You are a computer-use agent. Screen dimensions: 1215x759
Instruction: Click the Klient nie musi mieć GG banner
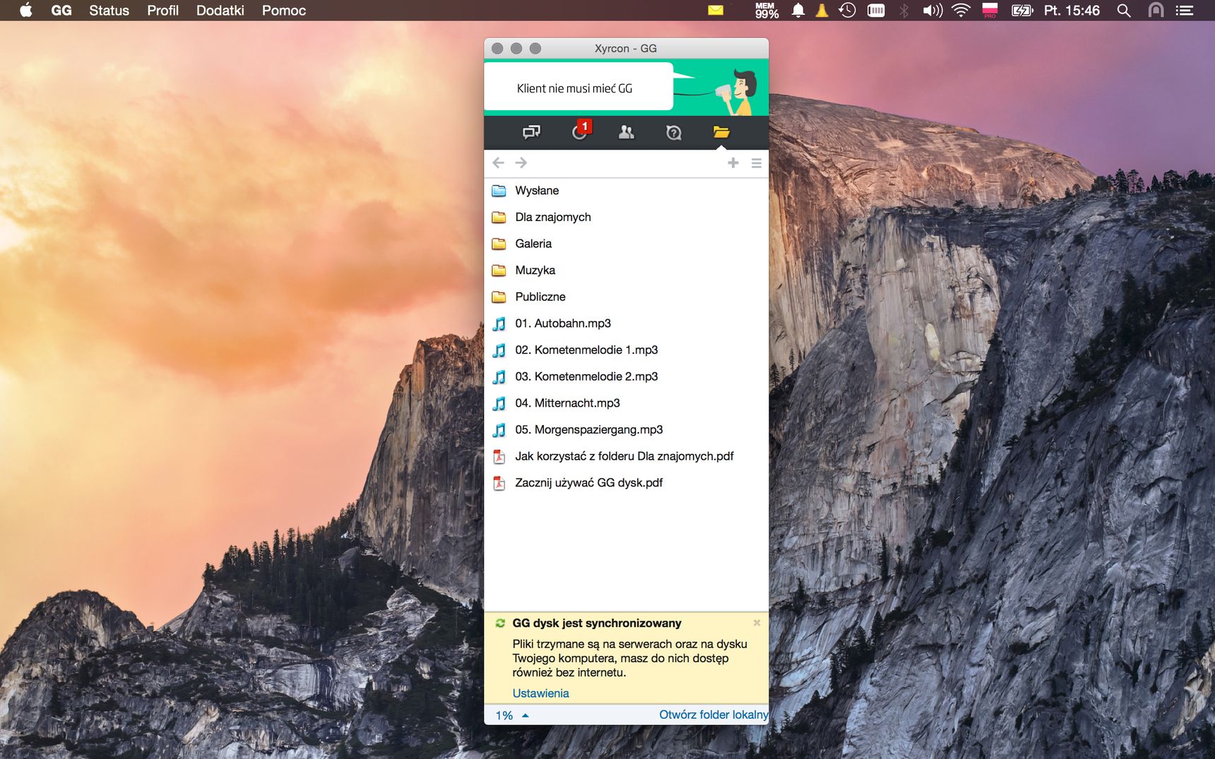tap(626, 88)
